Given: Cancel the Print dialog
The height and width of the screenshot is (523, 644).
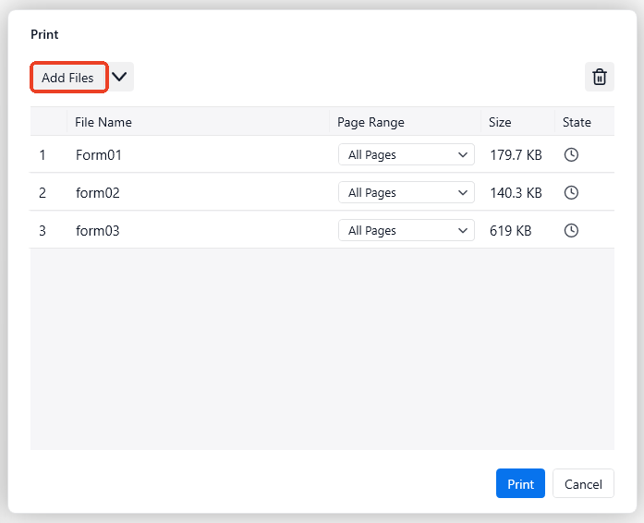Looking at the screenshot, I should click(x=583, y=484).
